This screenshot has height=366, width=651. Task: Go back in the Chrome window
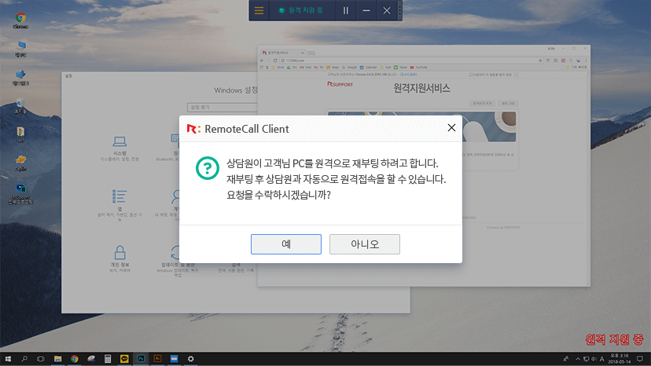262,60
